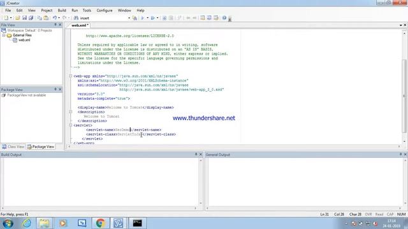Collapse the servlet code fold marker
Screen dimensions: 408x229
pos(71,125)
